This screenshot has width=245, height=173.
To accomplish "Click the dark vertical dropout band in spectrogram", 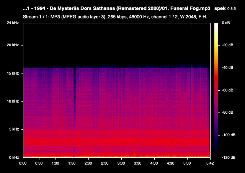I will [75, 113].
